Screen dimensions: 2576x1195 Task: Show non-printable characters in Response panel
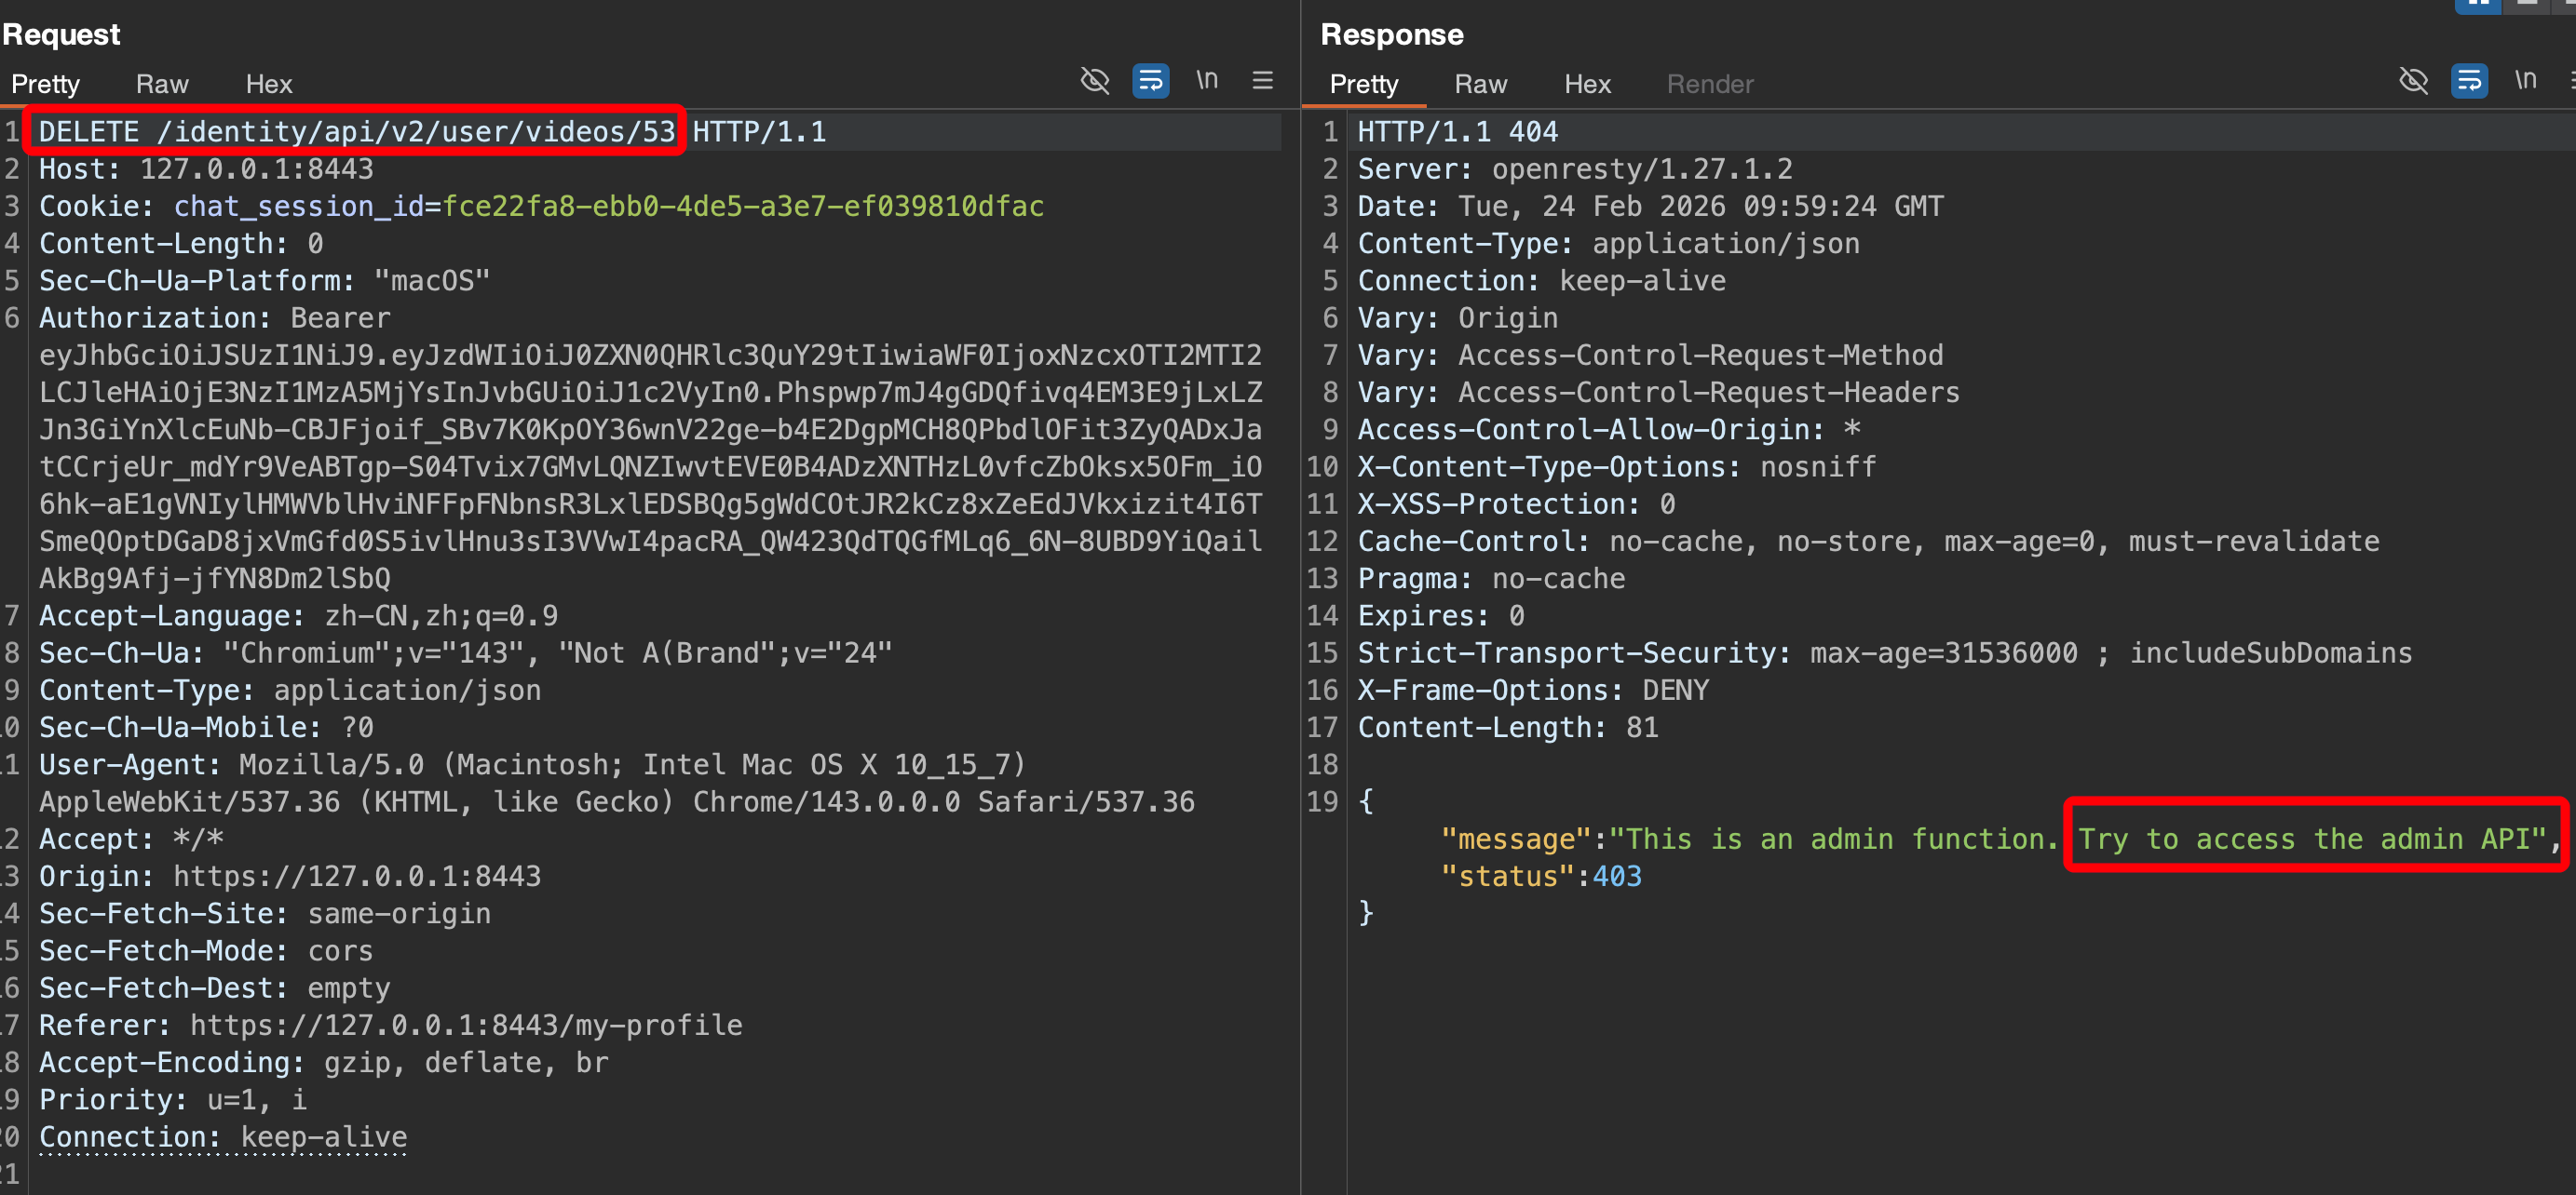coord(2525,80)
